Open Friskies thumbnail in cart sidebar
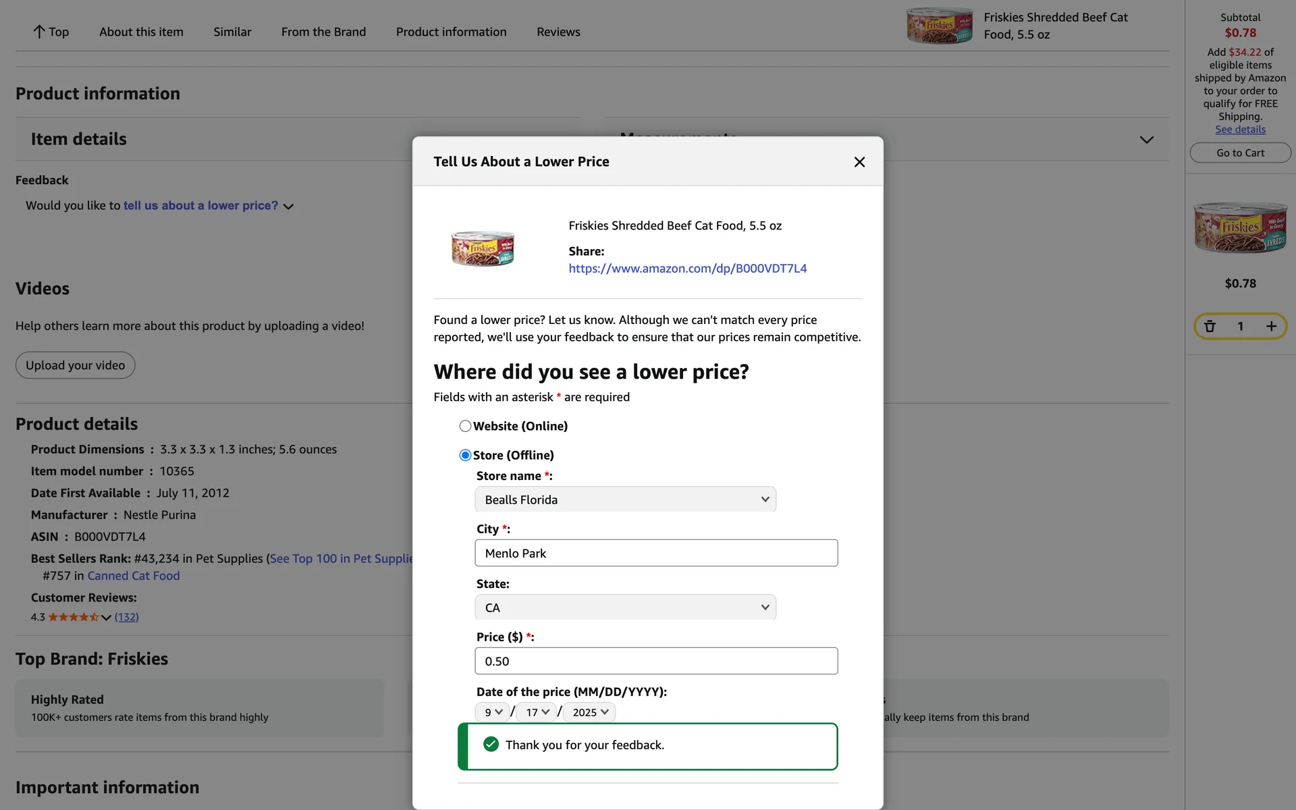The height and width of the screenshot is (810, 1296). pos(1240,228)
